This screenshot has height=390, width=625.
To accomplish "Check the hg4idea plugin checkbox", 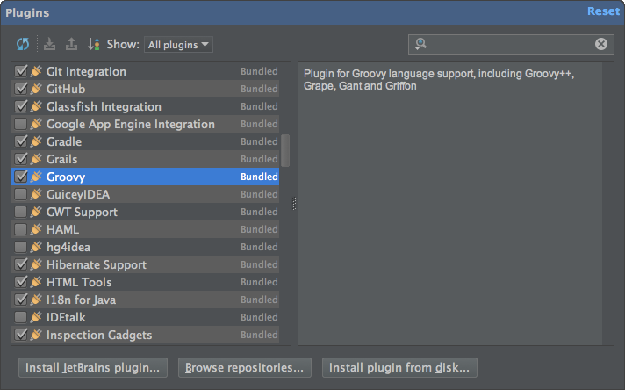I will (x=21, y=247).
